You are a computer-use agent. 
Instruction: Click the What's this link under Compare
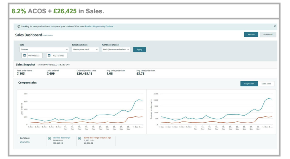point(25,142)
